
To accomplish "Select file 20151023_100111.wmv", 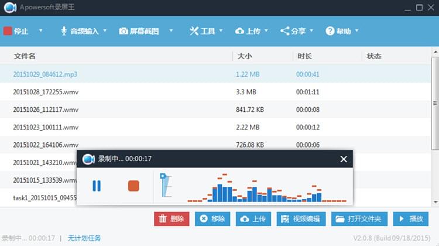I will click(46, 127).
